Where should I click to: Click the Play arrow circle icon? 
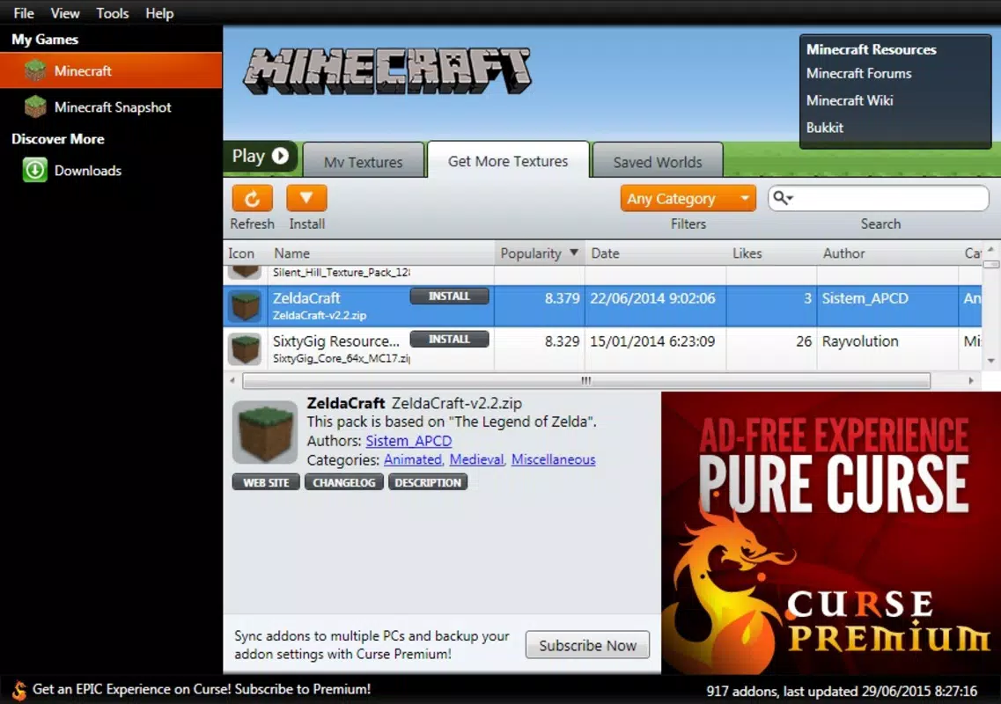click(280, 156)
